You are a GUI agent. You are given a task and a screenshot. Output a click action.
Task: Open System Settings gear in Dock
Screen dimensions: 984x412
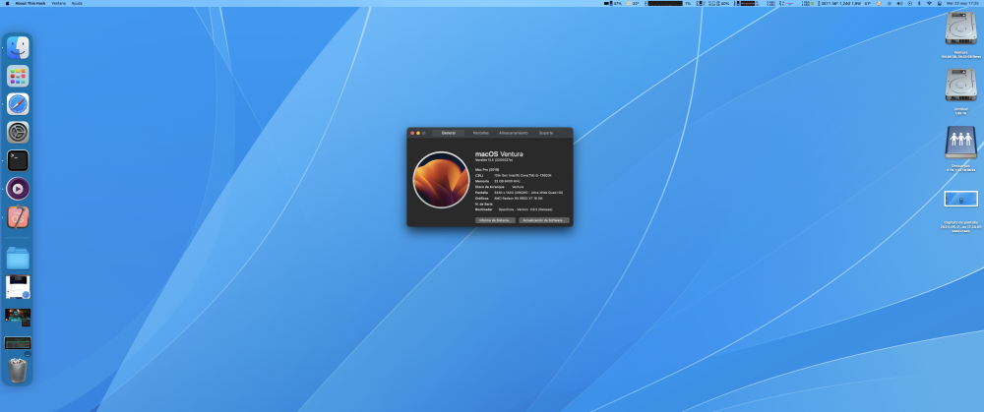point(18,133)
